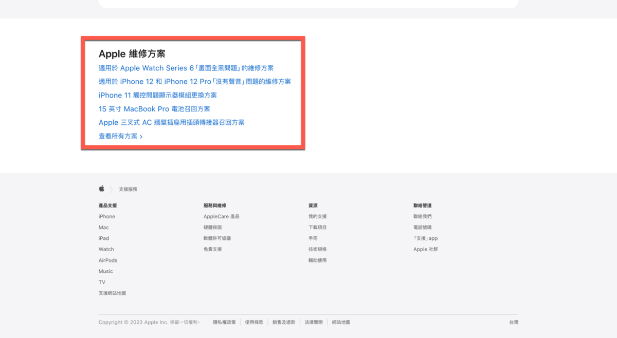
Task: Open Apple 社群 footer link
Action: [x=426, y=249]
